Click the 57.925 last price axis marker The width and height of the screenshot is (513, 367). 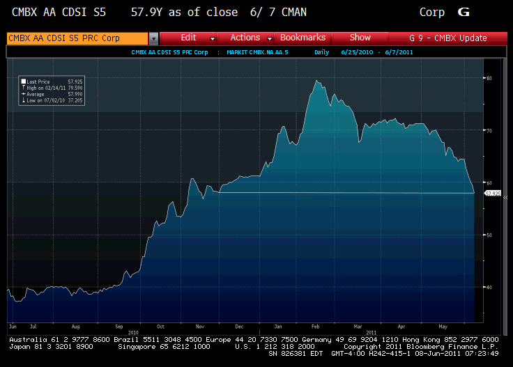[x=493, y=193]
